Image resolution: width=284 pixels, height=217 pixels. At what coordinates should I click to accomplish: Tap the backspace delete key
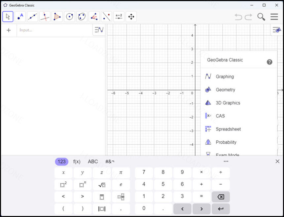221,197
